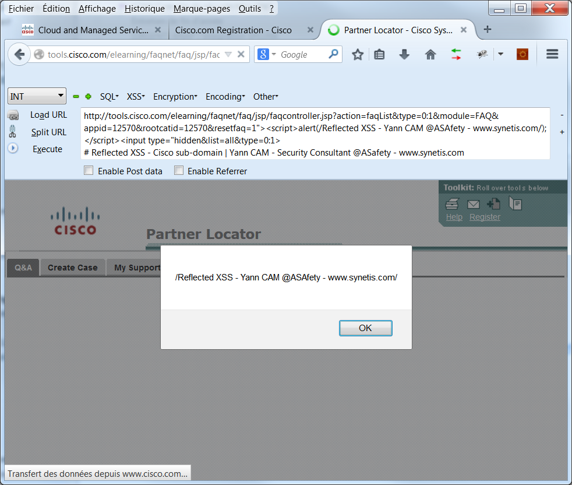Viewport: 572px width, 485px height.
Task: Enable Post data checkbox
Action: point(89,171)
